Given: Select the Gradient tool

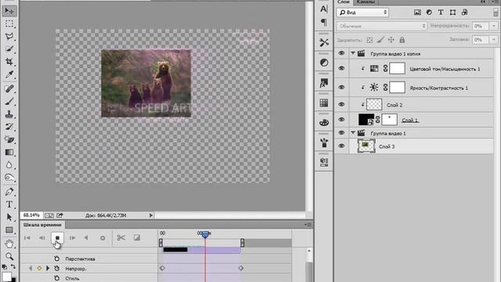Looking at the screenshot, I should 9,152.
